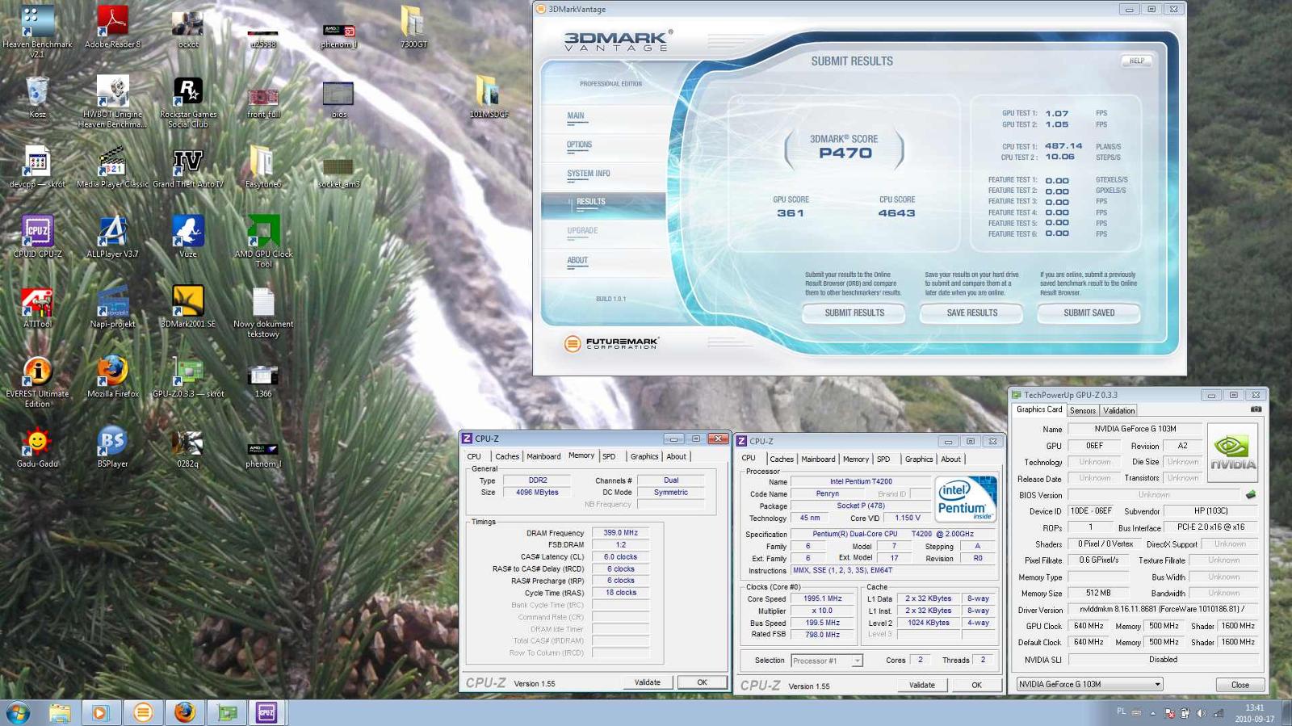
Task: Open devcpp shortcut icon
Action: click(37, 167)
